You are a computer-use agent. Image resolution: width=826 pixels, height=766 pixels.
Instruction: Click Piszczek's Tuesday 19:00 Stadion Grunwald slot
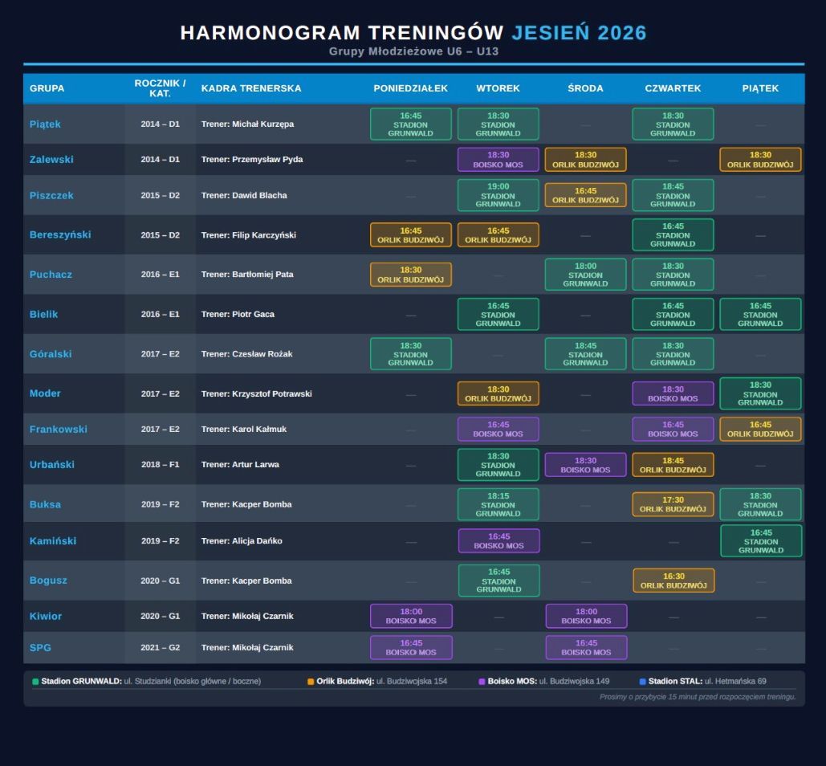(498, 195)
